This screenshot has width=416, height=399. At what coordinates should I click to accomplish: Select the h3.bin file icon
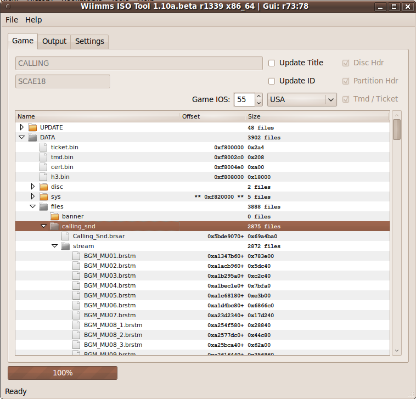43,177
